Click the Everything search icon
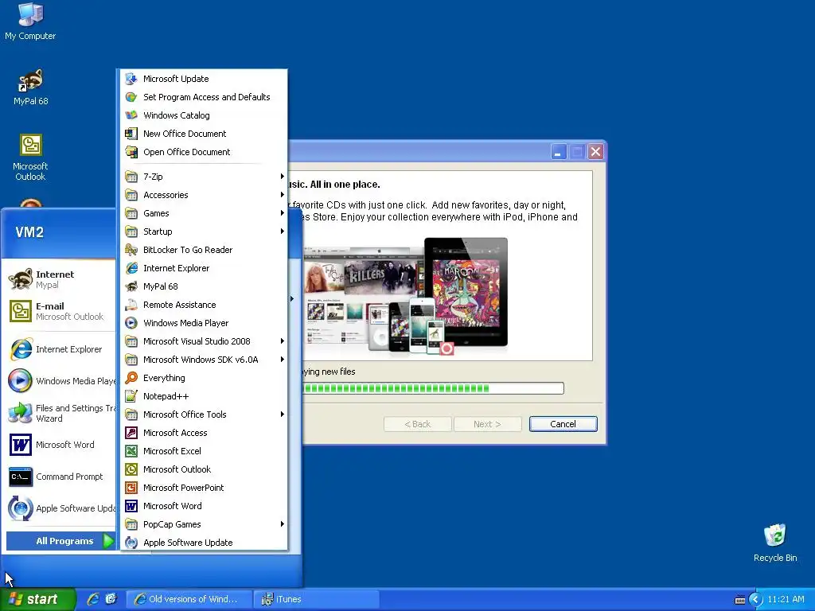This screenshot has height=611, width=815. [131, 378]
